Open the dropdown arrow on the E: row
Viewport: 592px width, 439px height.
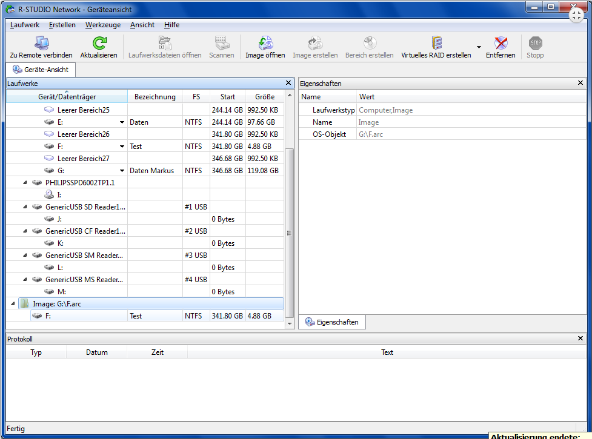click(x=122, y=122)
